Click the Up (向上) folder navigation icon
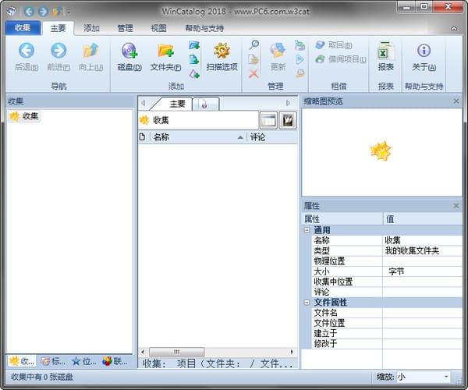468x390 pixels. [x=90, y=52]
